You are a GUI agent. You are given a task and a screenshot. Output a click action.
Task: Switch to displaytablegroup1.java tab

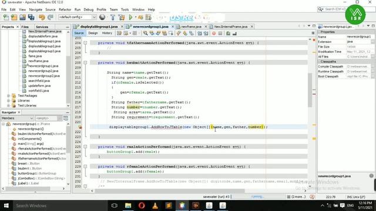coord(99,26)
